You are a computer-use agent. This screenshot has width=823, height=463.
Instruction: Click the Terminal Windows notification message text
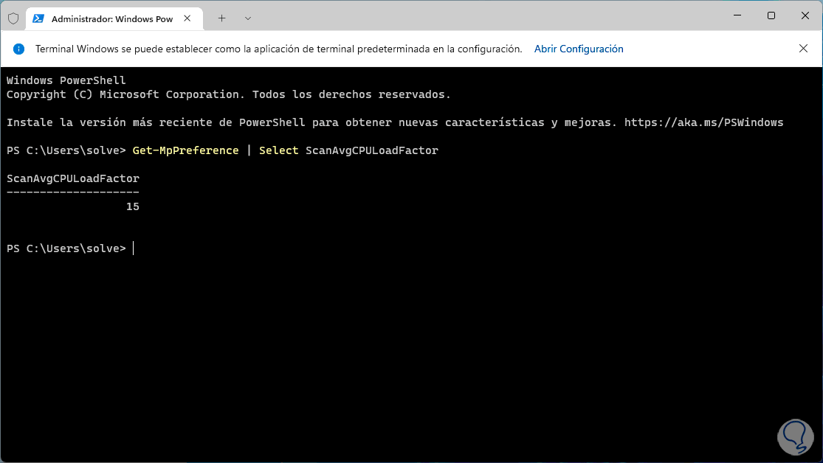coord(278,49)
